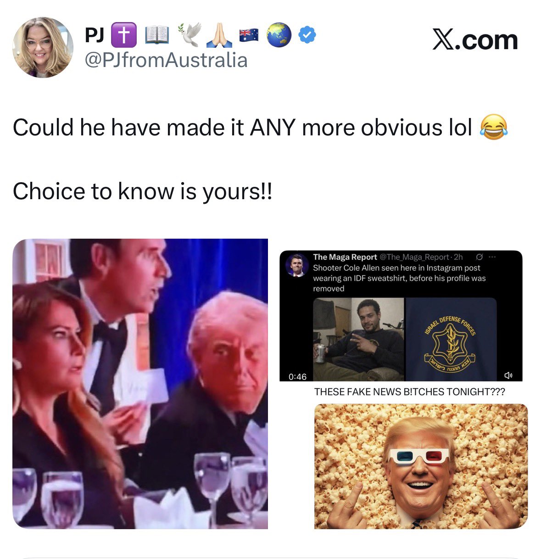Click the purple cross emoji in name
The image size is (541, 559).
(124, 35)
